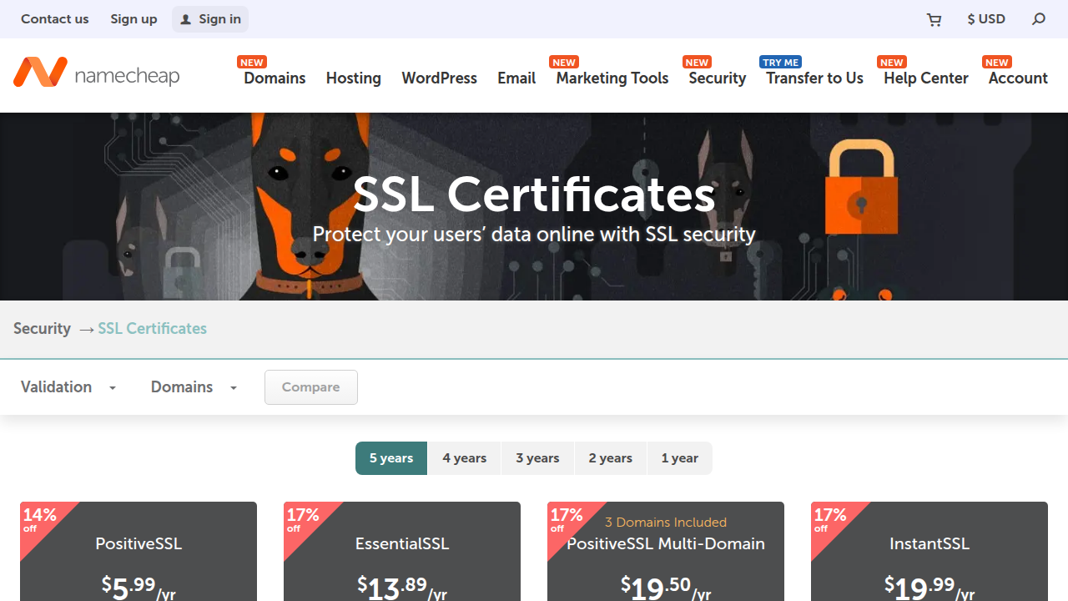This screenshot has height=601, width=1068.
Task: Open the PositiveSSL Multi-Domain card title
Action: 666,544
